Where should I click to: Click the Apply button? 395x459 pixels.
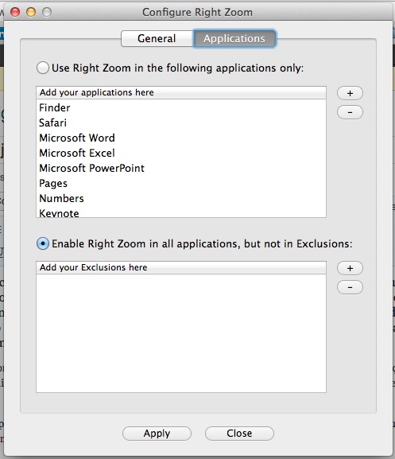[157, 434]
